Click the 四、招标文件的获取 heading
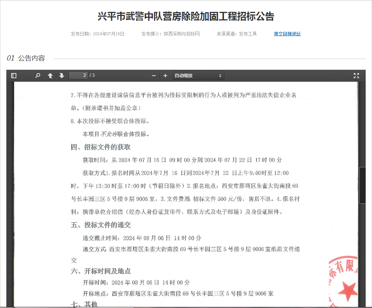 point(101,147)
